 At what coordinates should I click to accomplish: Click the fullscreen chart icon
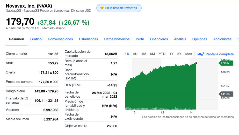[201, 54]
